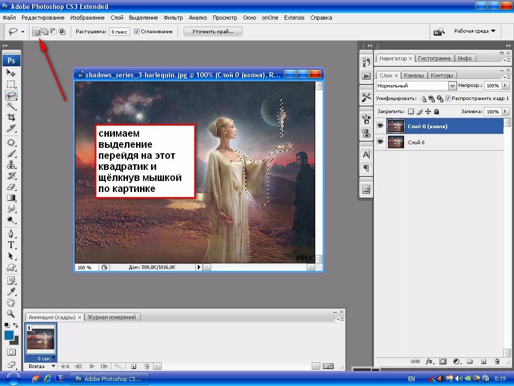Select the Gradient tool
Image resolution: width=514 pixels, height=386 pixels.
click(x=11, y=198)
